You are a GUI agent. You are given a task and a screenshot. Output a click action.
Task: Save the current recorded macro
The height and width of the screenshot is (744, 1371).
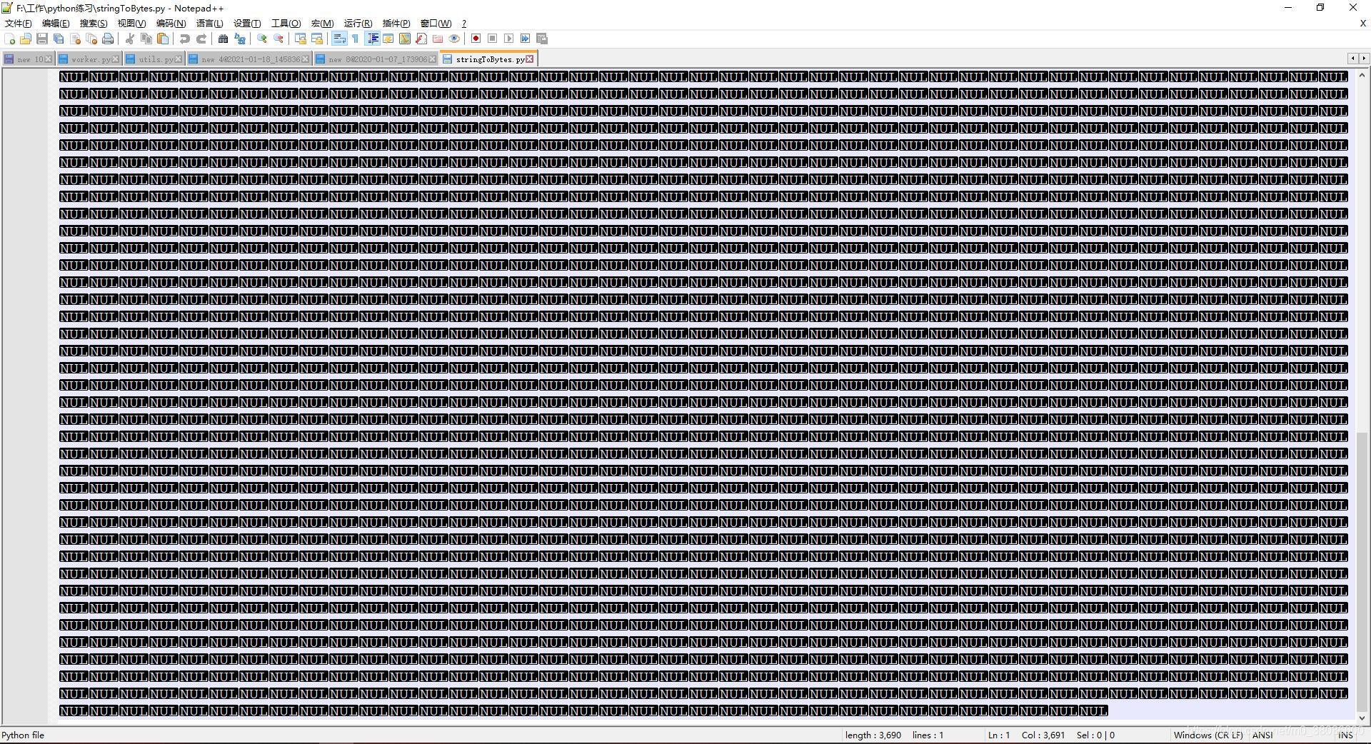(541, 39)
